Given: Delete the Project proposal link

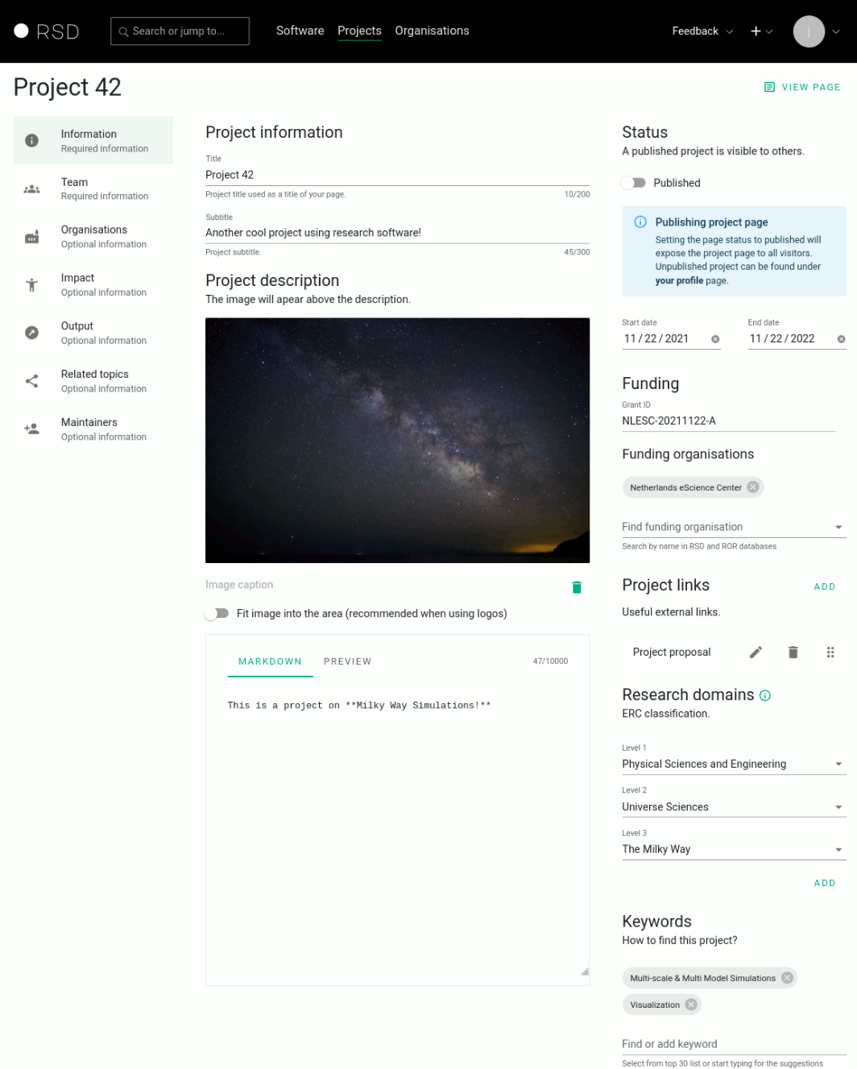Looking at the screenshot, I should coord(793,653).
